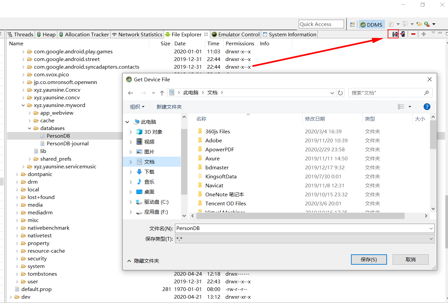
Task: Click the refresh icon in Get Device File dialog
Action: click(340, 93)
